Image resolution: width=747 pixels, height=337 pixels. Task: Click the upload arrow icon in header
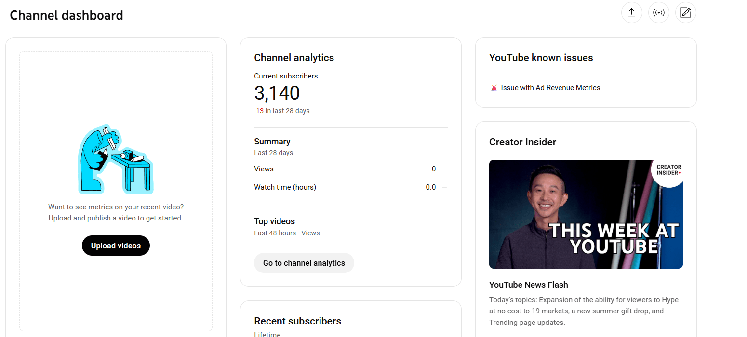pos(631,13)
